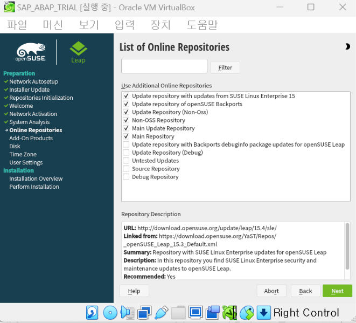Open the 머신 menu

[x=53, y=25]
